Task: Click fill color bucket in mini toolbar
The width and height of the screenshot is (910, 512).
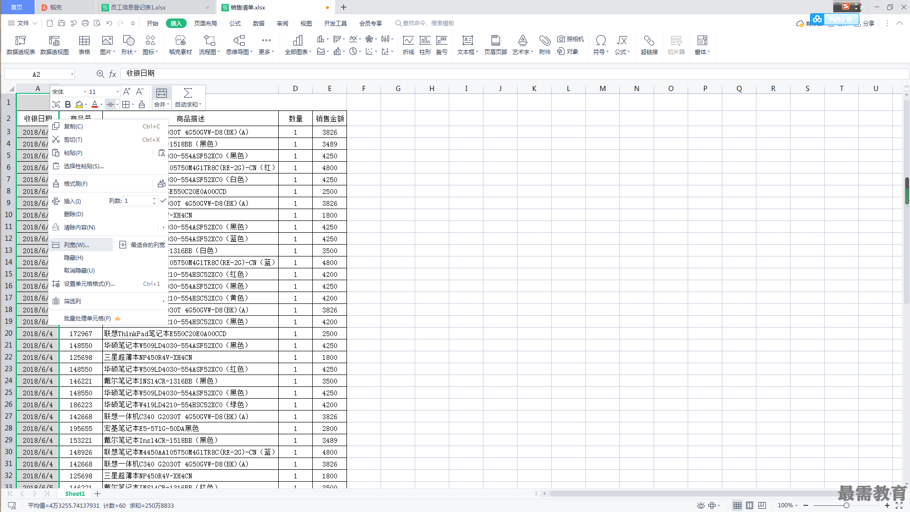Action: pos(79,104)
